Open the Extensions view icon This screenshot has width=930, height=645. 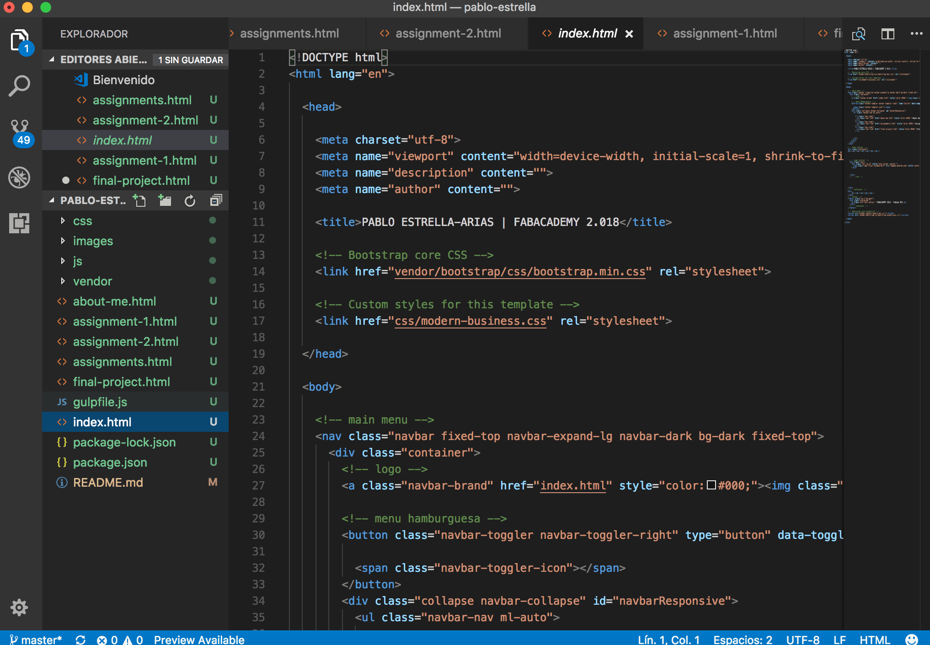[x=20, y=223]
